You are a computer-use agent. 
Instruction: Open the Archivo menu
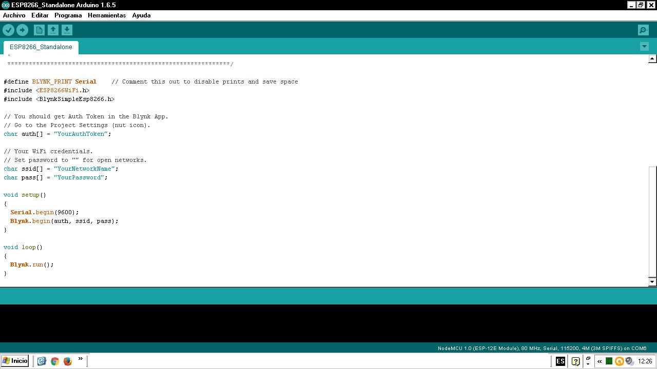[14, 15]
